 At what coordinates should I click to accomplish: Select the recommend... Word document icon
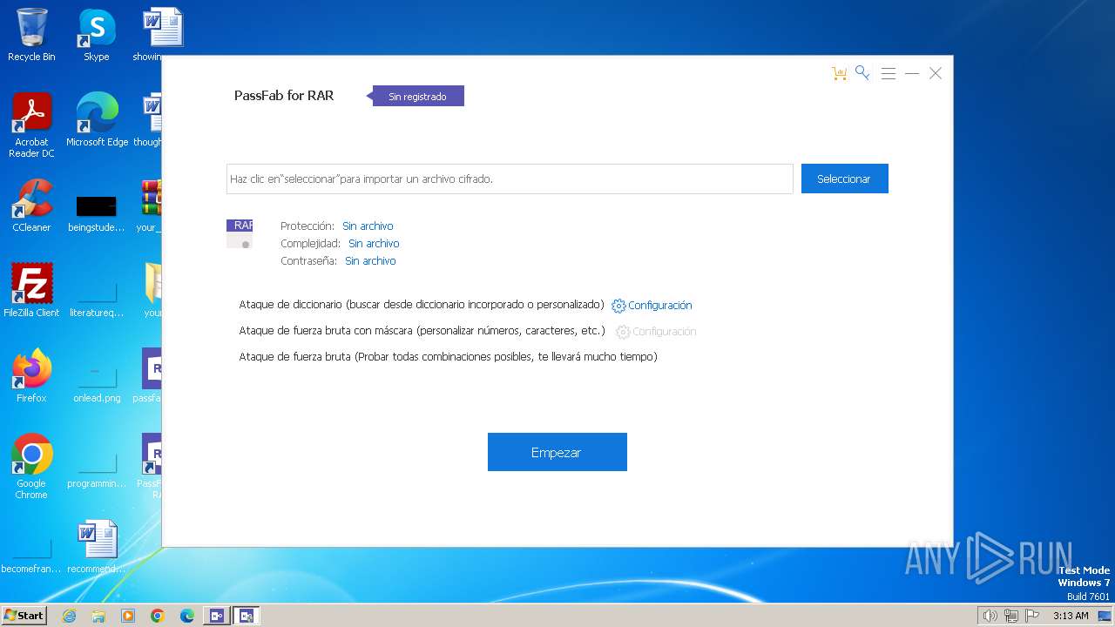97,547
